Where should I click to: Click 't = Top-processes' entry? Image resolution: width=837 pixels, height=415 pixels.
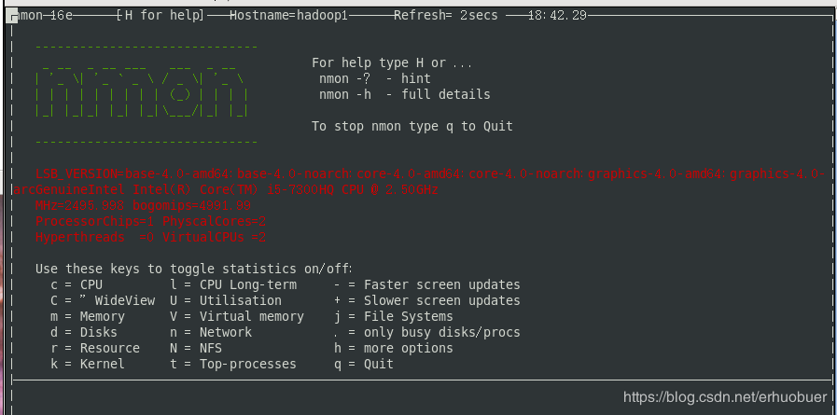coord(233,365)
